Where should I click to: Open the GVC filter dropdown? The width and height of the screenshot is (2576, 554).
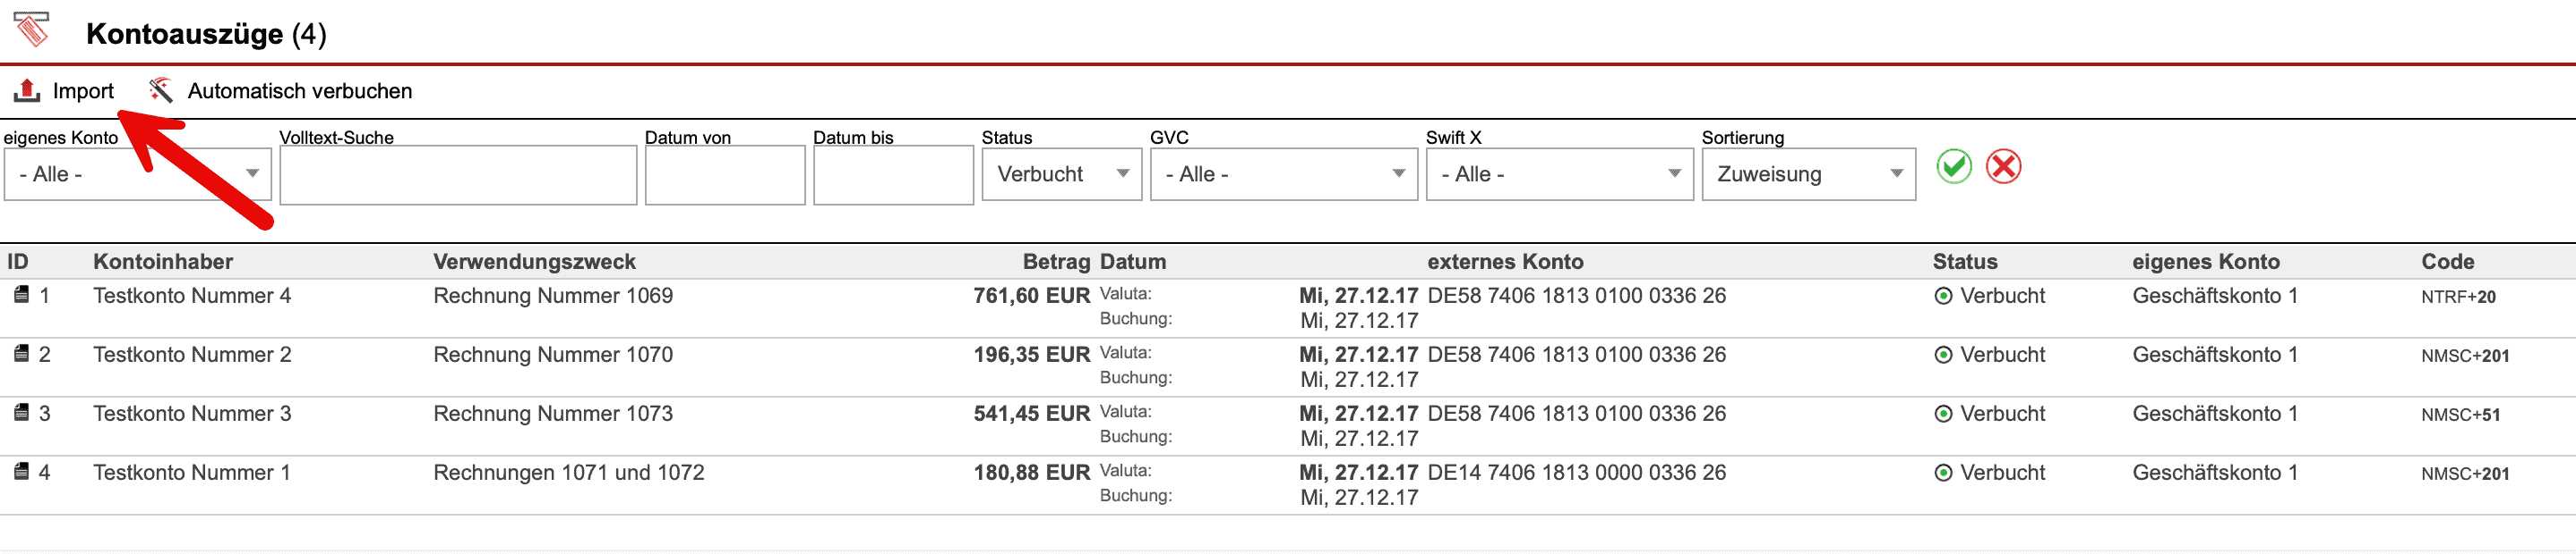[1283, 174]
